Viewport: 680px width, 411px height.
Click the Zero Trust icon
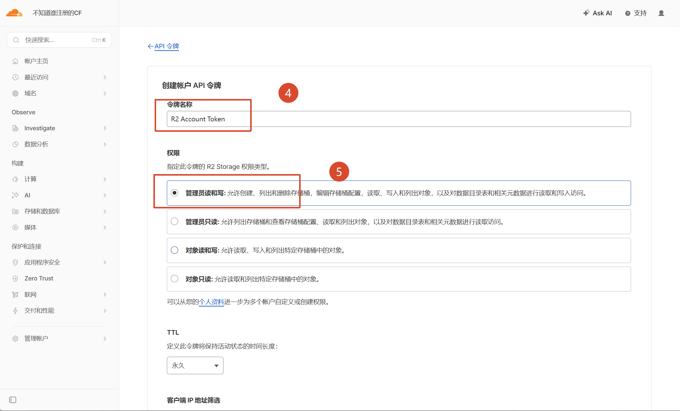(15, 278)
